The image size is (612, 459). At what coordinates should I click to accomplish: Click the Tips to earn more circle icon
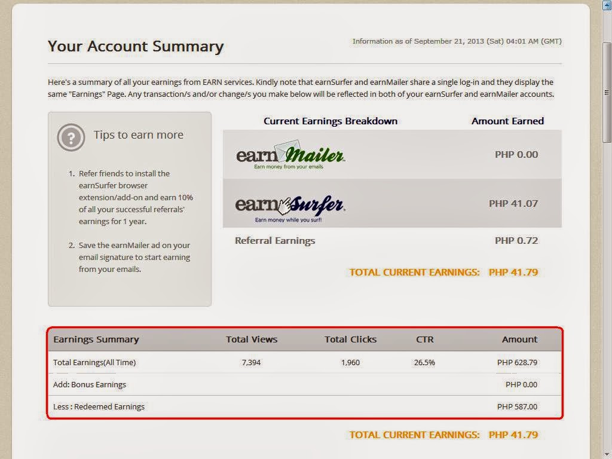coord(72,137)
